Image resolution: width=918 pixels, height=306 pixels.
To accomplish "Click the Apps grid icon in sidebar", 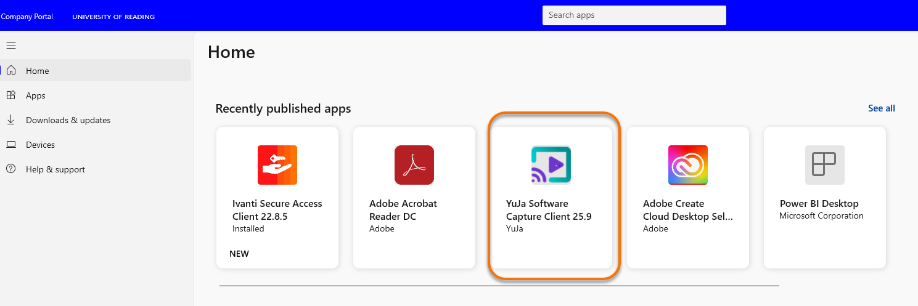I will (11, 95).
